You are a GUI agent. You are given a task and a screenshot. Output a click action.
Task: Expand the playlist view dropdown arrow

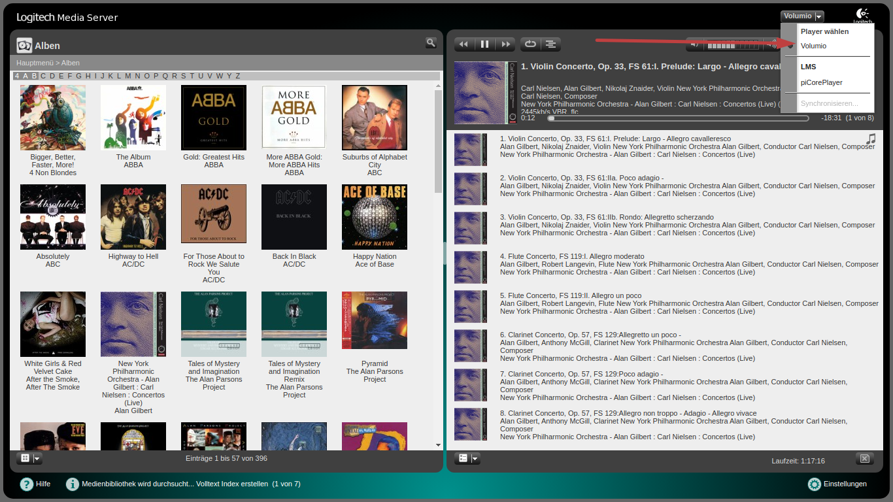[x=475, y=458]
